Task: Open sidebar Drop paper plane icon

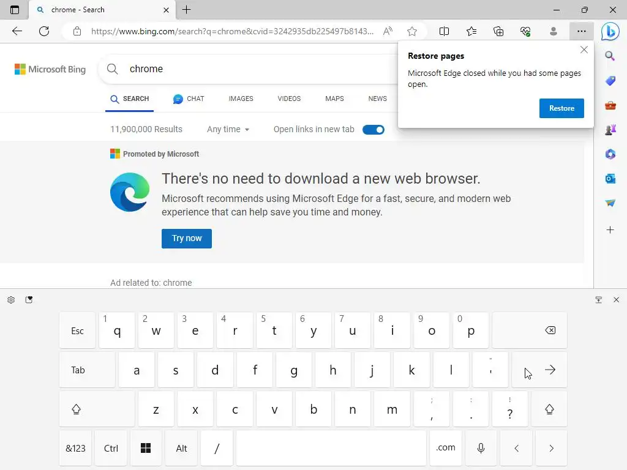Action: point(610,203)
